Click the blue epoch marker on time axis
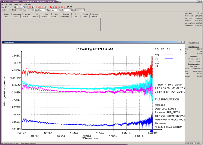Image resolution: width=203 pixels, height=145 pixels. click(x=151, y=131)
